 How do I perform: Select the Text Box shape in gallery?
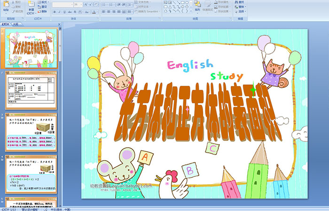(x=165, y=2)
